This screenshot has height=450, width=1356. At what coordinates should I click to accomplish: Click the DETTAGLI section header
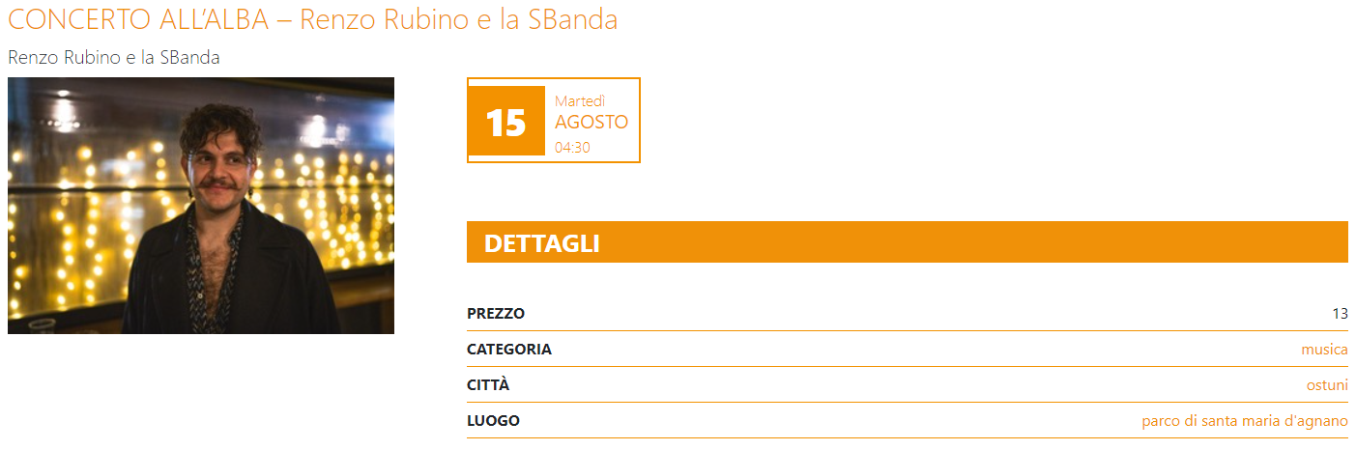(908, 242)
